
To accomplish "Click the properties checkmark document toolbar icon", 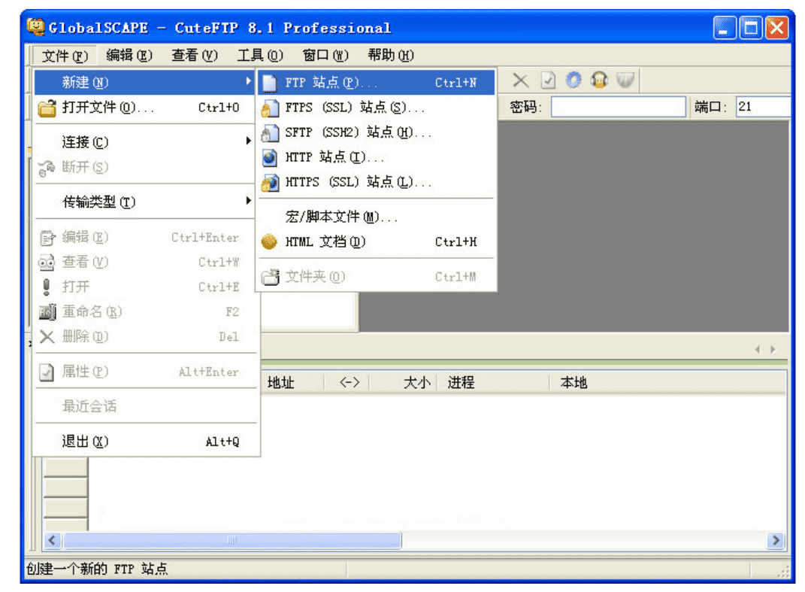I will coord(549,81).
